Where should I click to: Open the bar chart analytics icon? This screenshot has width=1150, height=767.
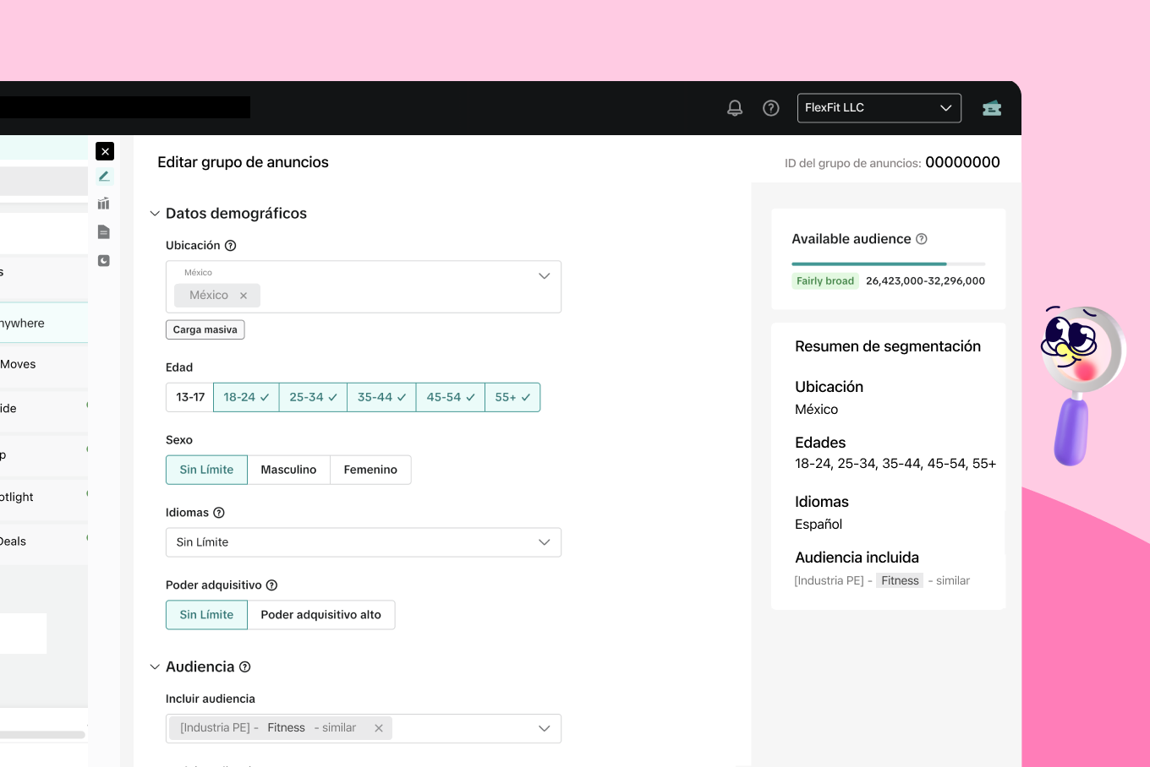point(104,204)
